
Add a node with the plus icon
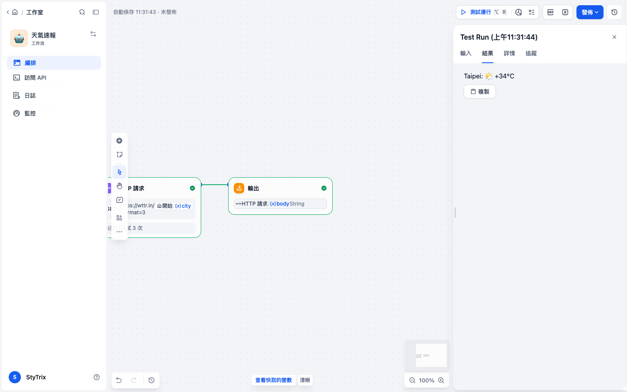pos(119,141)
